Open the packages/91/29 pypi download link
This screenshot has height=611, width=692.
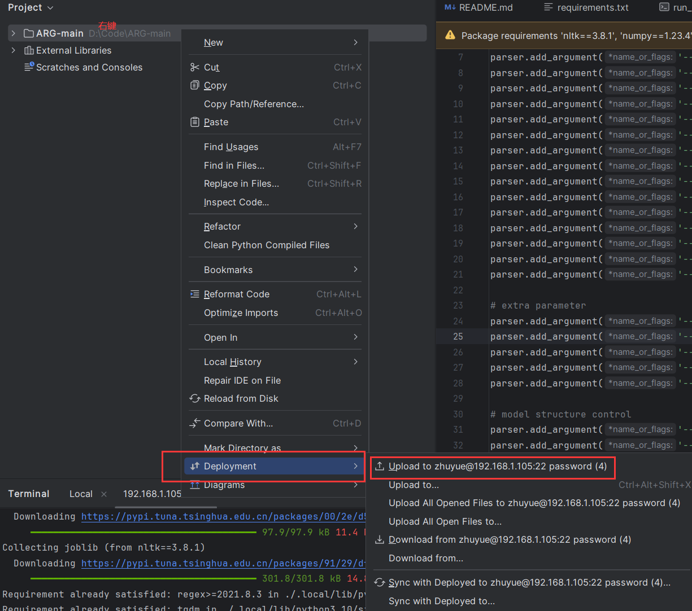pyautogui.click(x=224, y=563)
